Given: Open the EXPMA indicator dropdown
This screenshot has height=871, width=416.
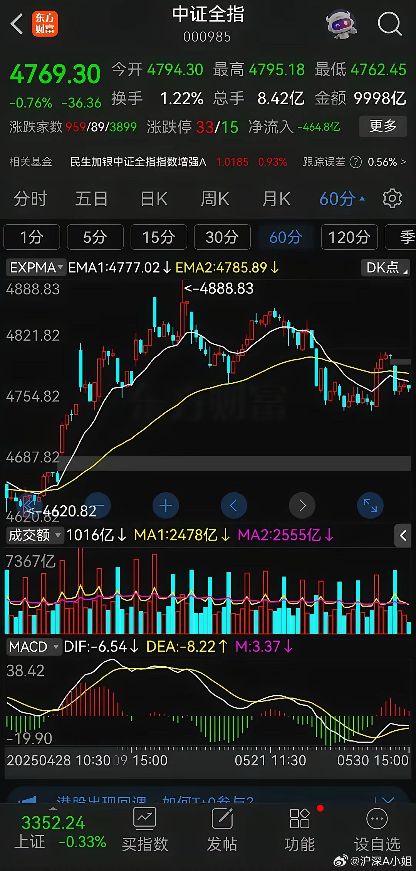Looking at the screenshot, I should 36,267.
